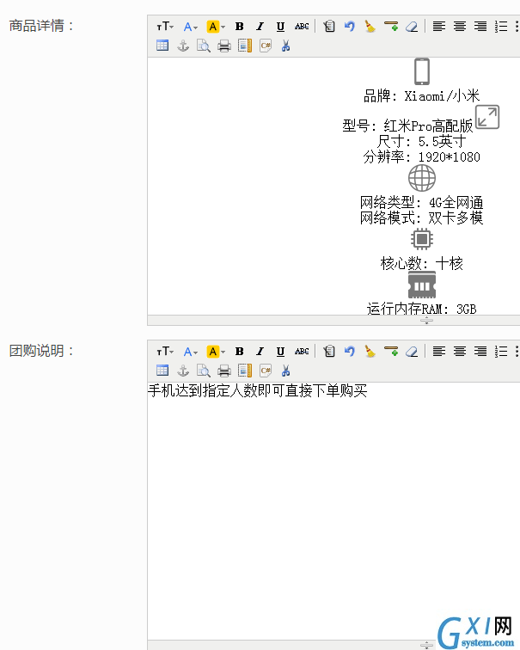Open font color dropdown in 团购说明 editor
This screenshot has width=520, height=650.
coord(191,352)
